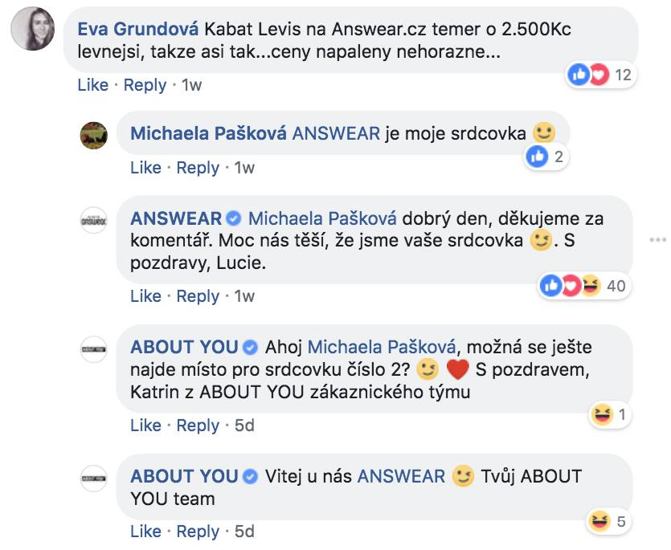View the 12 reactions on Eva's comment
This screenshot has height=550, width=671.
tap(600, 75)
